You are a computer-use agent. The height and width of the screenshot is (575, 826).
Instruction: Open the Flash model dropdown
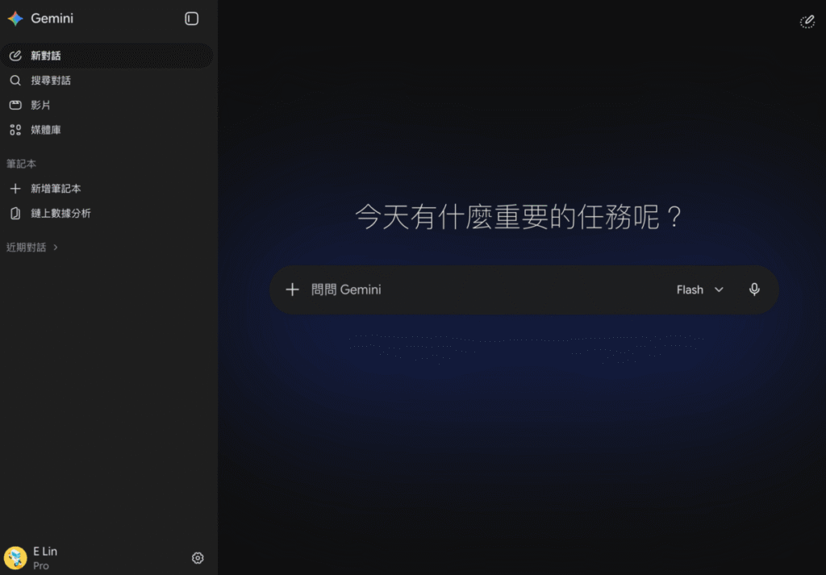click(x=700, y=290)
